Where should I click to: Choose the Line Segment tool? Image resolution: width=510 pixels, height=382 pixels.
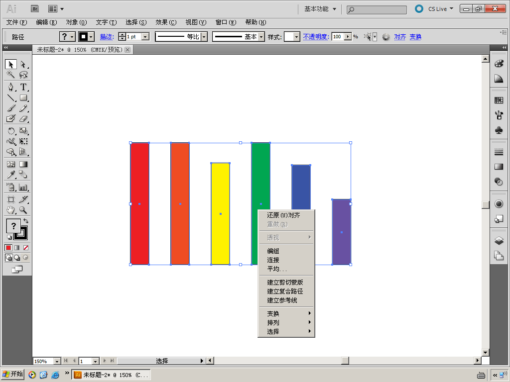(x=11, y=97)
